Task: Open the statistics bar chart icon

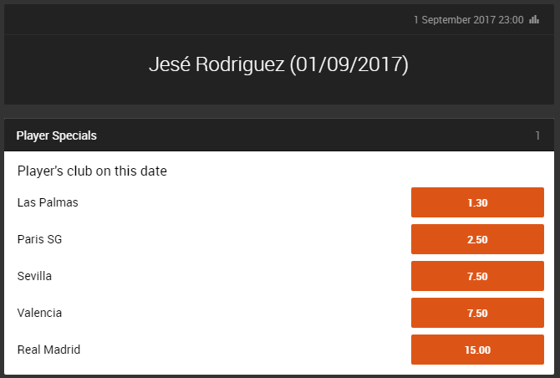Action: point(534,19)
